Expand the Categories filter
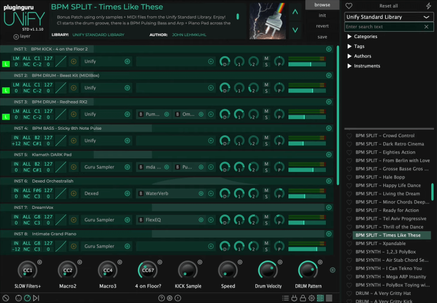 click(x=349, y=36)
